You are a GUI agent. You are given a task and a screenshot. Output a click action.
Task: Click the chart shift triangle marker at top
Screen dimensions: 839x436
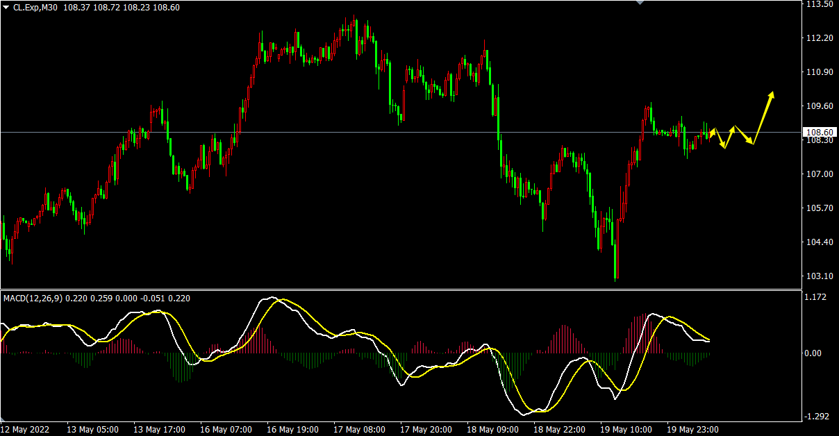640,3
